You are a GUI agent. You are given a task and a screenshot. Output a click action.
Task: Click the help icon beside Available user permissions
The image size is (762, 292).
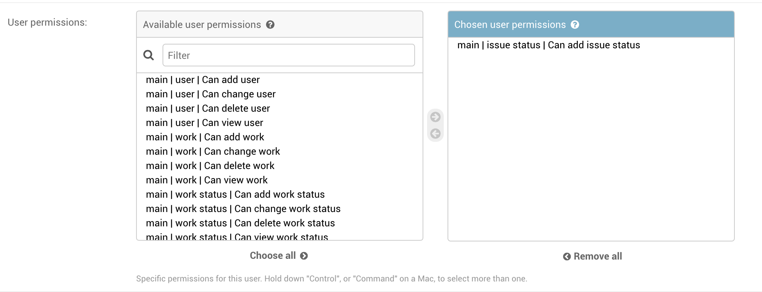tap(270, 25)
